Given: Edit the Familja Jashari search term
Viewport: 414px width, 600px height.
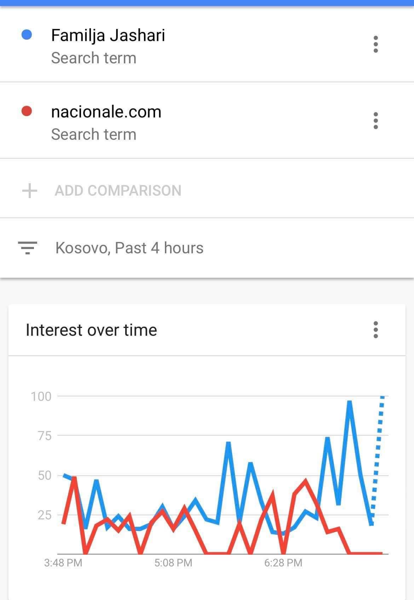Looking at the screenshot, I should pos(108,36).
